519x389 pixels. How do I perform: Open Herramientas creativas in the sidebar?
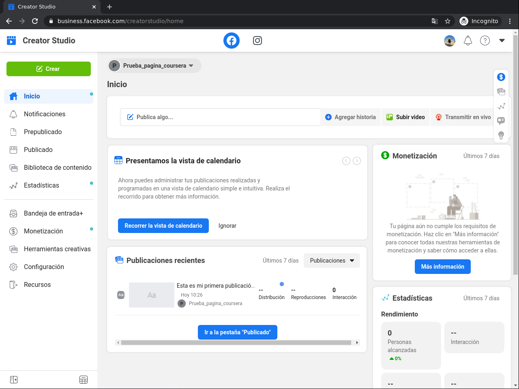(x=49, y=249)
